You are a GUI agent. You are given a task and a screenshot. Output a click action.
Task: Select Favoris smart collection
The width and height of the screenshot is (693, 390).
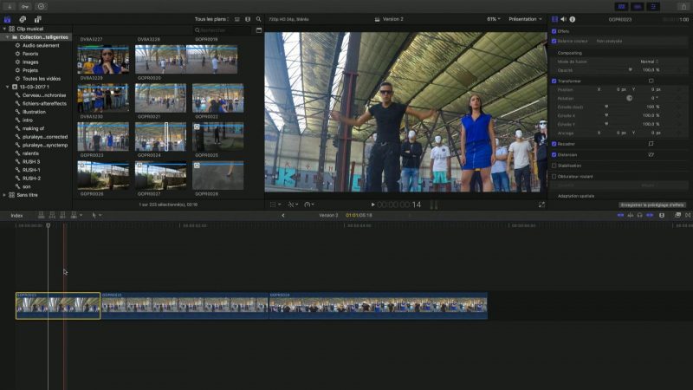click(x=30, y=54)
